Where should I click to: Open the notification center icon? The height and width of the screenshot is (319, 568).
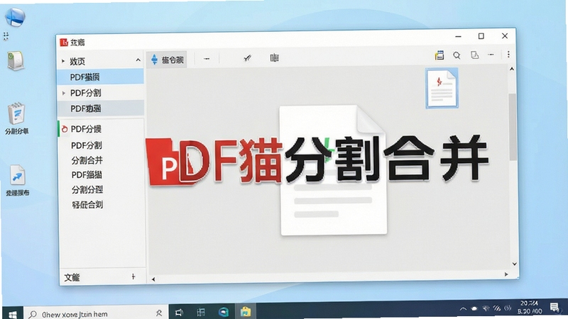coord(555,308)
